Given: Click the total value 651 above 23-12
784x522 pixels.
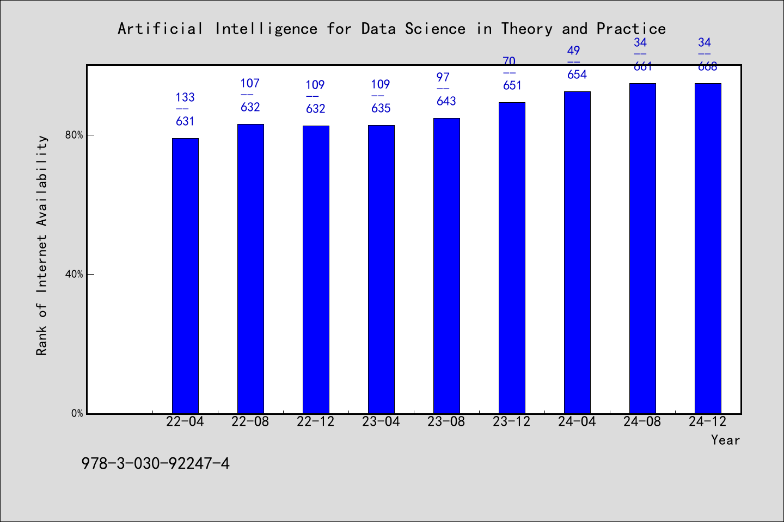Looking at the screenshot, I should tap(512, 85).
